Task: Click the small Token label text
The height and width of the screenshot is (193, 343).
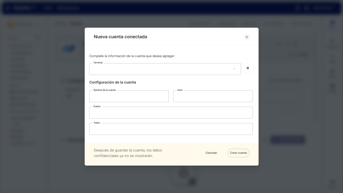Action: (x=97, y=123)
